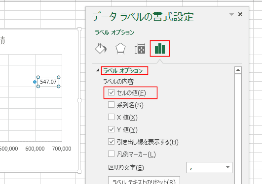Click ラベル テキストのリセット button
Image resolution: width=262 pixels, height=184 pixels.
tap(144, 181)
